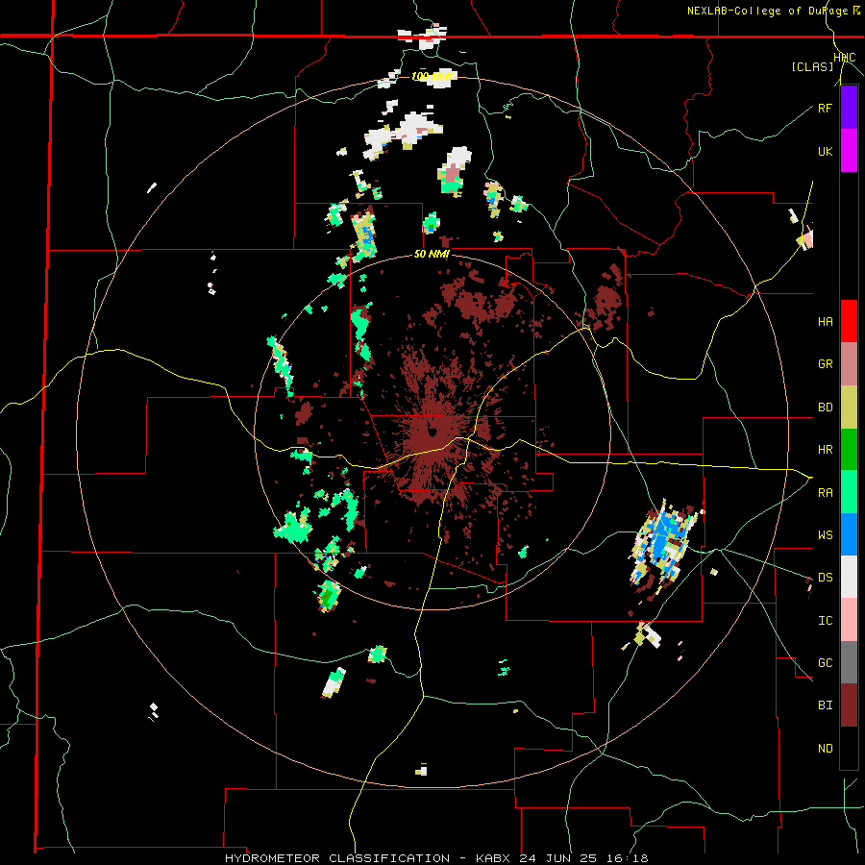Viewport: 865px width, 865px height.
Task: Click the "ND" legend label
Action: (x=825, y=749)
